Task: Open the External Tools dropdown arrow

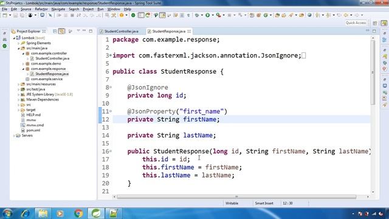Action: (x=224, y=15)
